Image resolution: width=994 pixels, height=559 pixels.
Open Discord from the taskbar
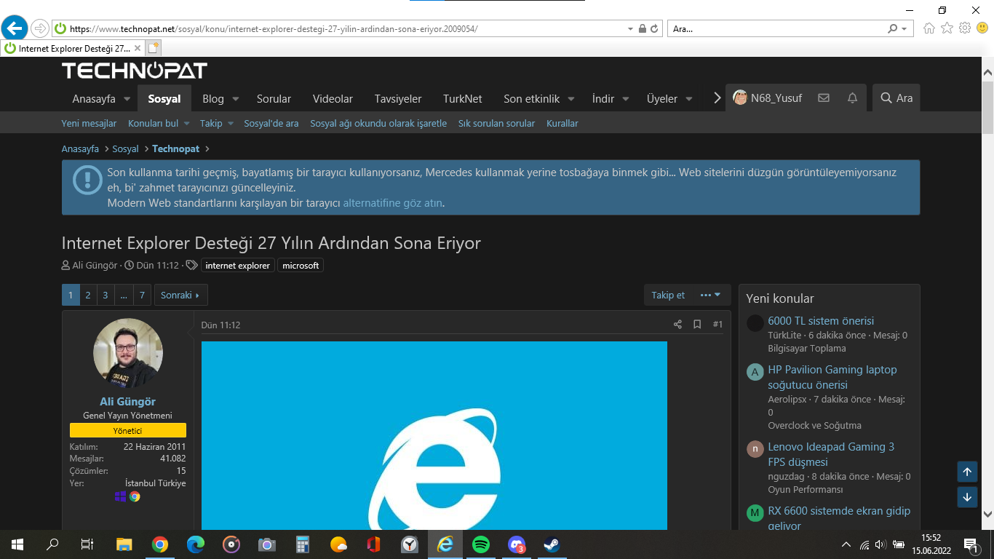coord(517,544)
